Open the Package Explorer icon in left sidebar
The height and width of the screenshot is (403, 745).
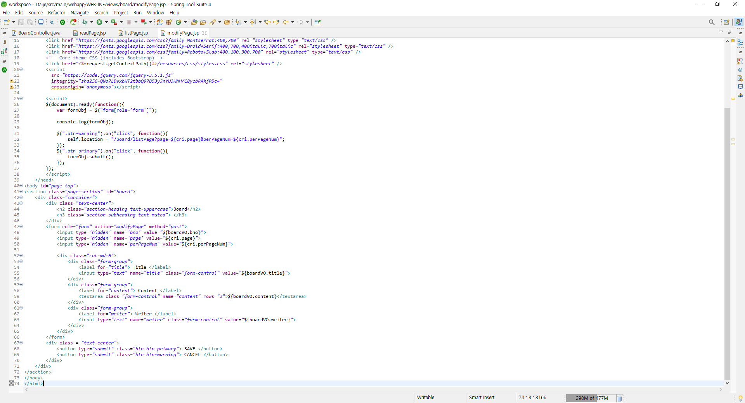tap(4, 42)
